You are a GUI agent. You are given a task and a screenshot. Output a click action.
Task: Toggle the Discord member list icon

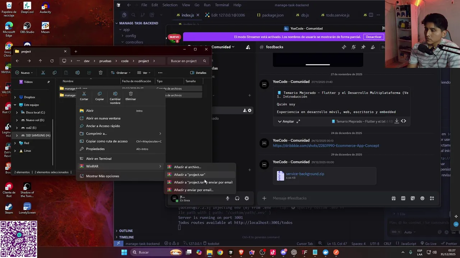pos(373,47)
